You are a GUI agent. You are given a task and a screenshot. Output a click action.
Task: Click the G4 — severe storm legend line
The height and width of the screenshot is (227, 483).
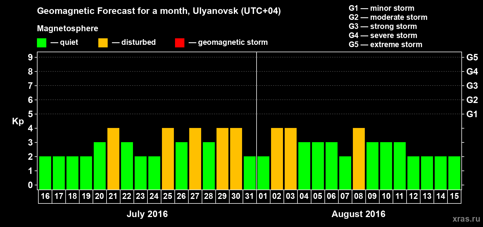point(383,35)
